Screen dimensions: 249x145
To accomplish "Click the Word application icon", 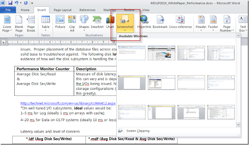I will [x=3, y=3].
